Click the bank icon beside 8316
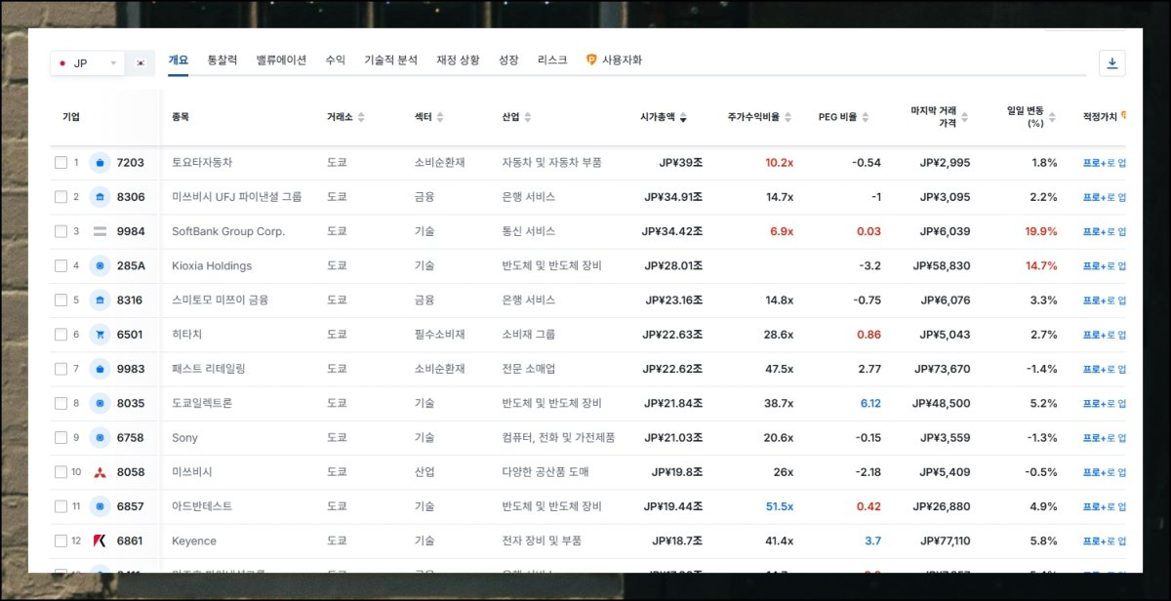 click(x=100, y=300)
